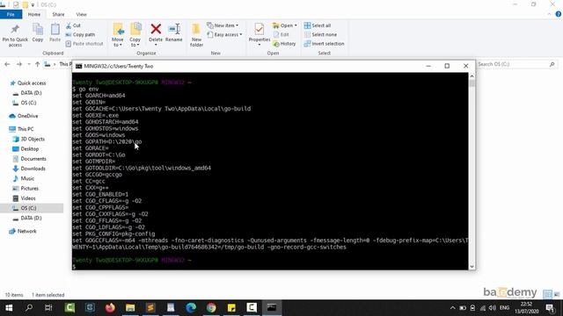Click the ENG language indicator
This screenshot has height=316, width=563.
coord(504,308)
